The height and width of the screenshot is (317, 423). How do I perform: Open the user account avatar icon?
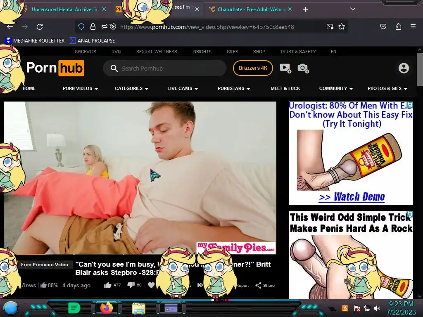[404, 68]
